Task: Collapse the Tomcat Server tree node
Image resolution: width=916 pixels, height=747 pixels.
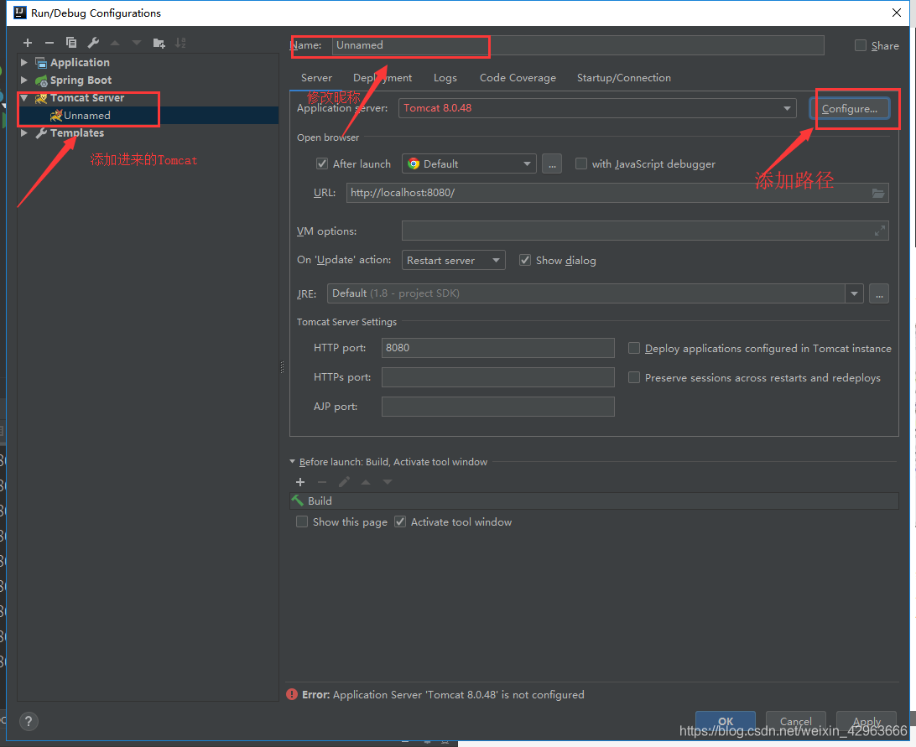Action: [x=24, y=97]
